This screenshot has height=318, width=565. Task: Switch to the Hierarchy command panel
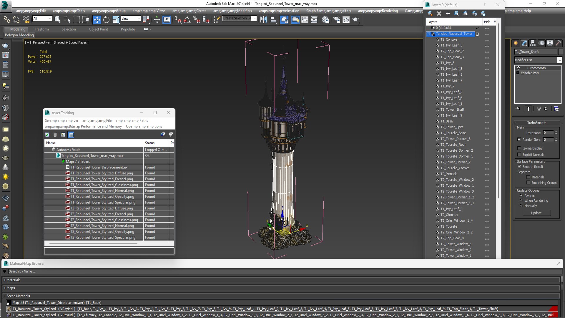(x=533, y=43)
